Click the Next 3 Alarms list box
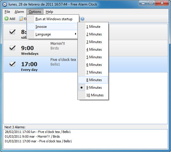 point(86,139)
